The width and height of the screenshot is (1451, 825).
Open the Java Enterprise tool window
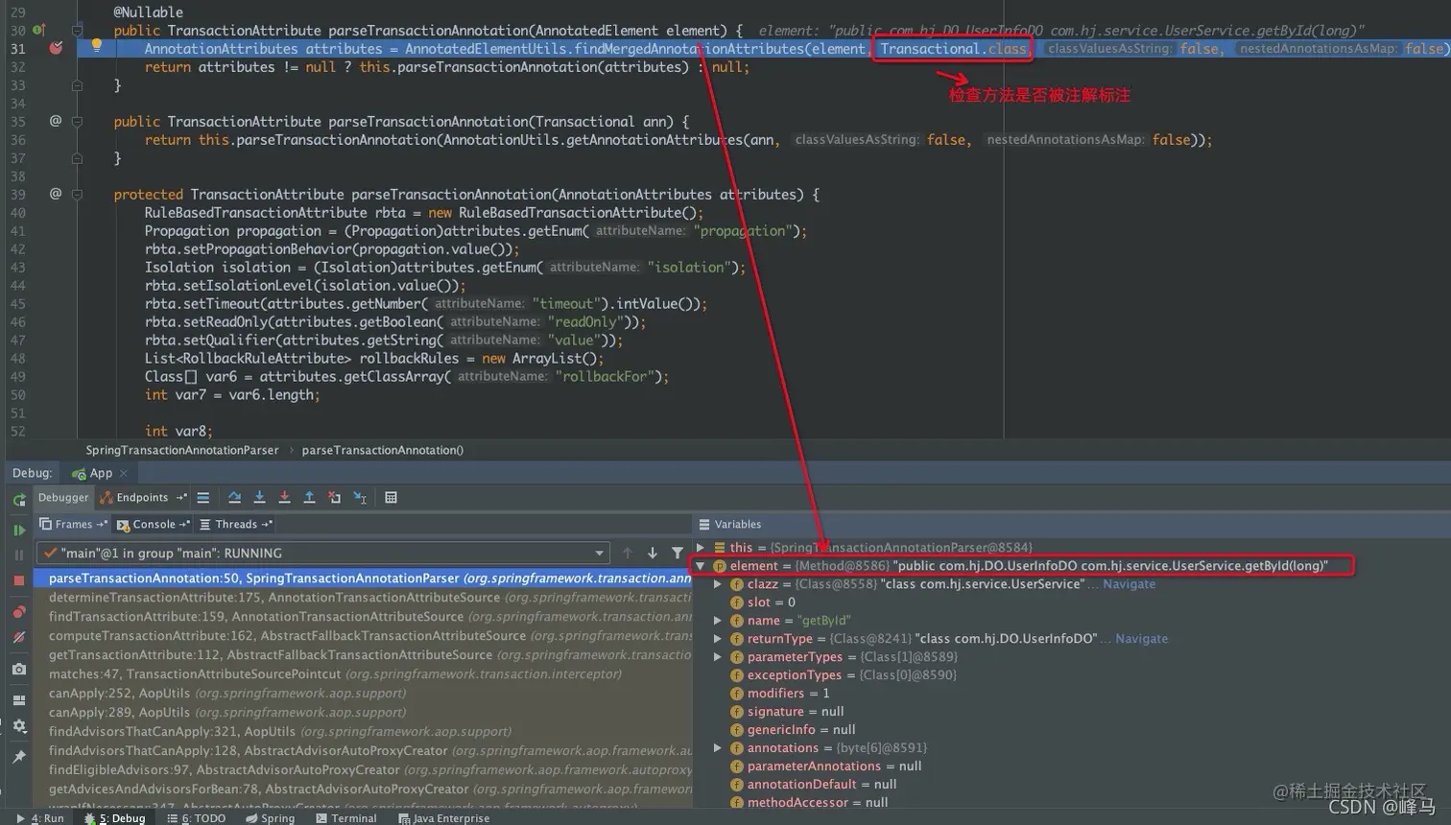point(443,817)
